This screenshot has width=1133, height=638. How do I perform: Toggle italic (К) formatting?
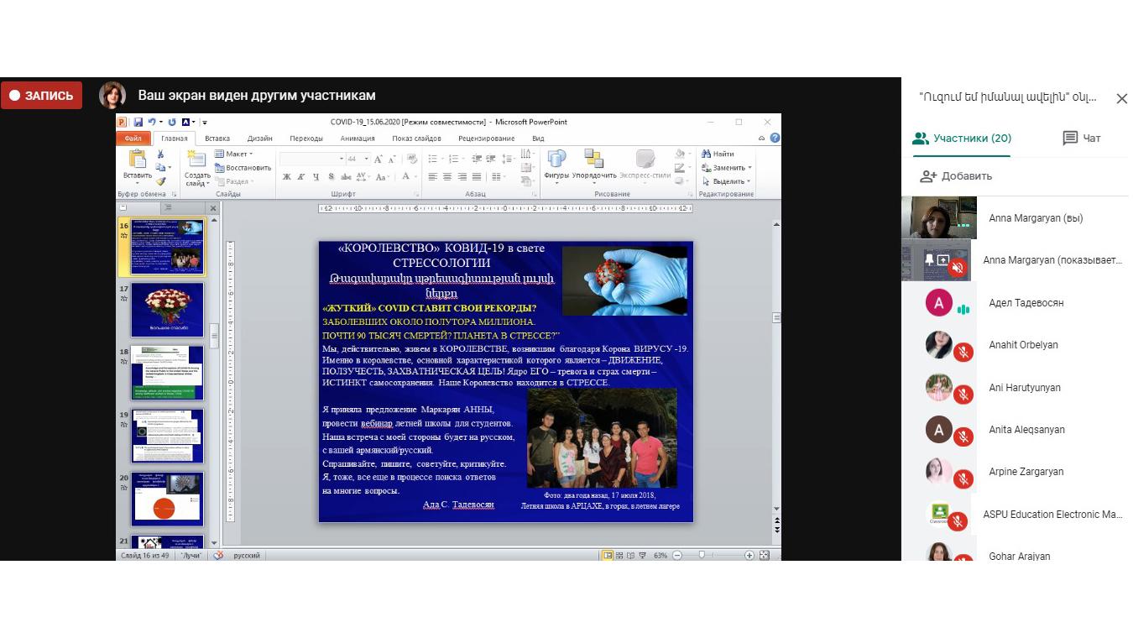point(301,177)
